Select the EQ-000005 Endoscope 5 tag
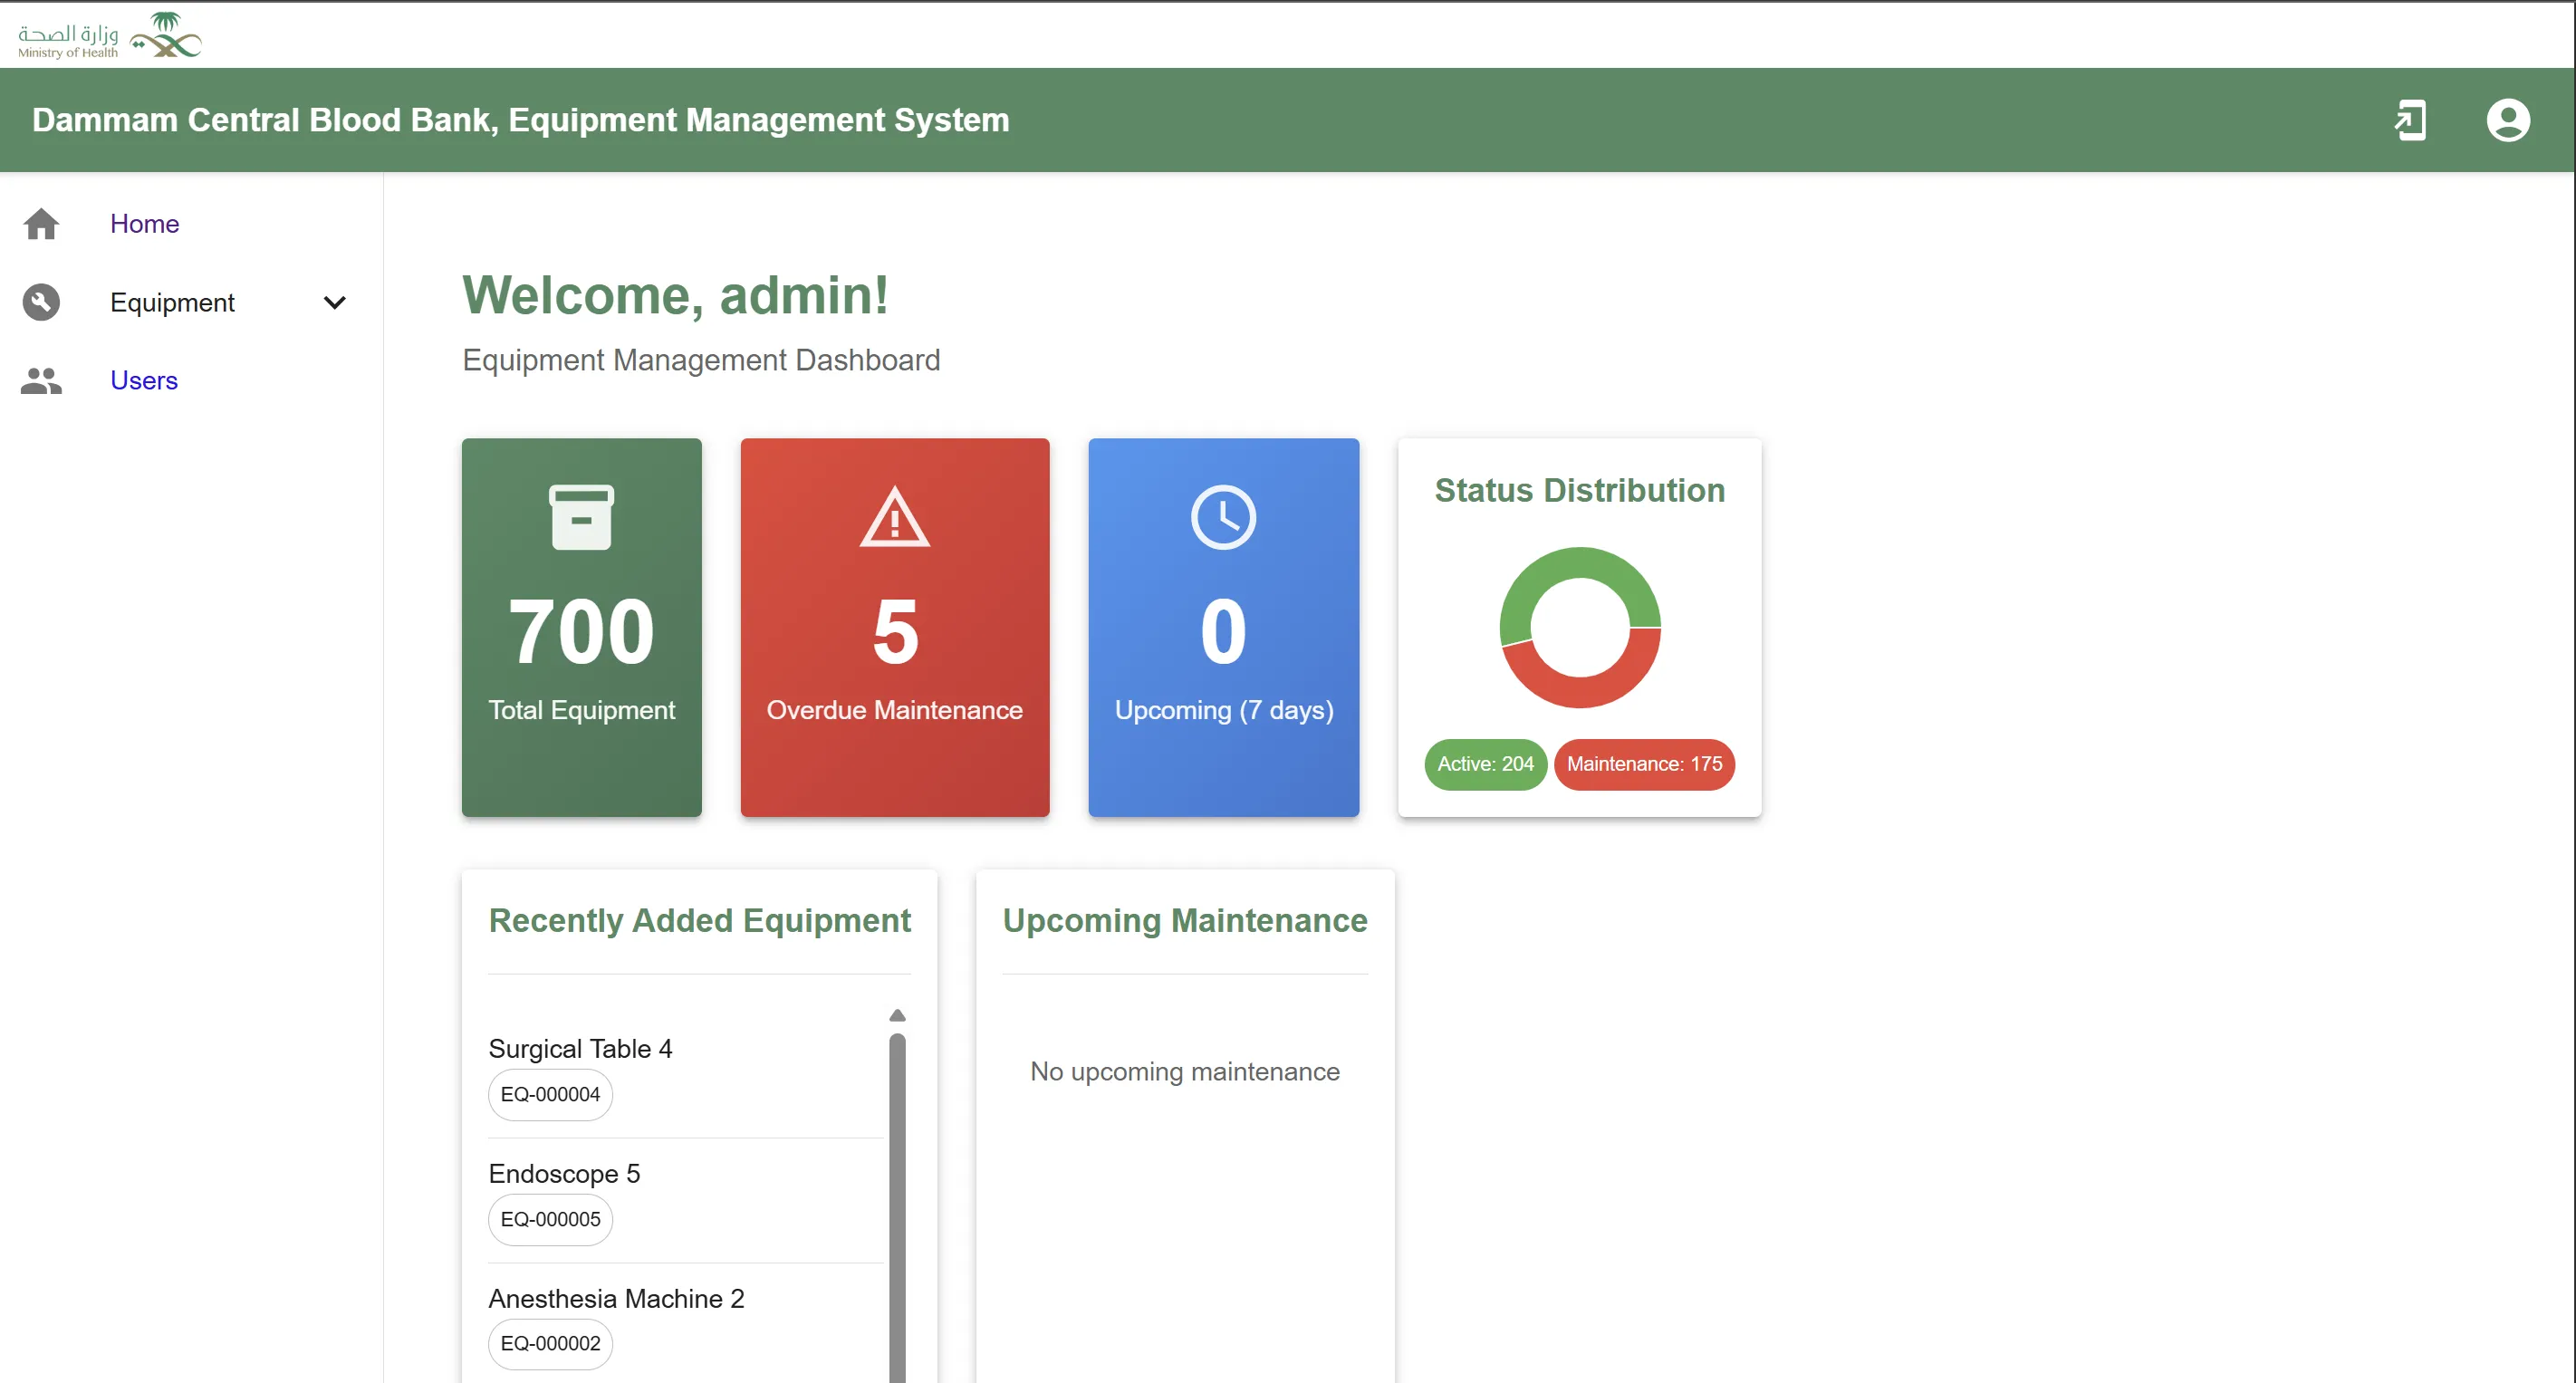 click(550, 1219)
